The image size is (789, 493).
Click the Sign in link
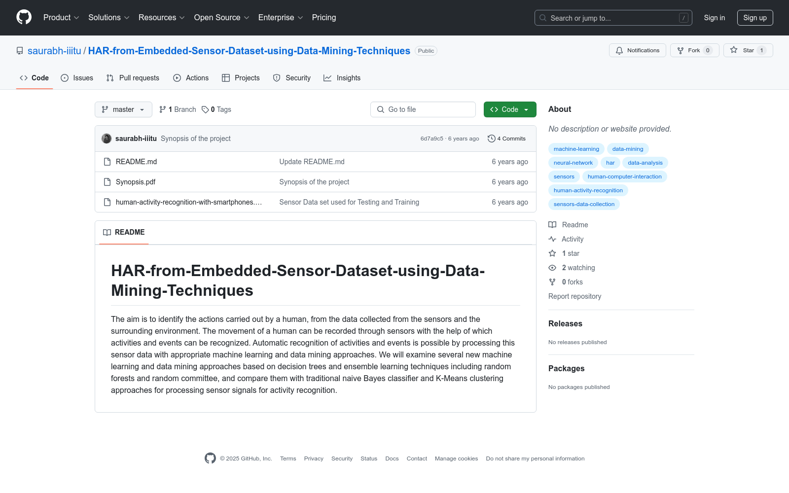tap(715, 18)
